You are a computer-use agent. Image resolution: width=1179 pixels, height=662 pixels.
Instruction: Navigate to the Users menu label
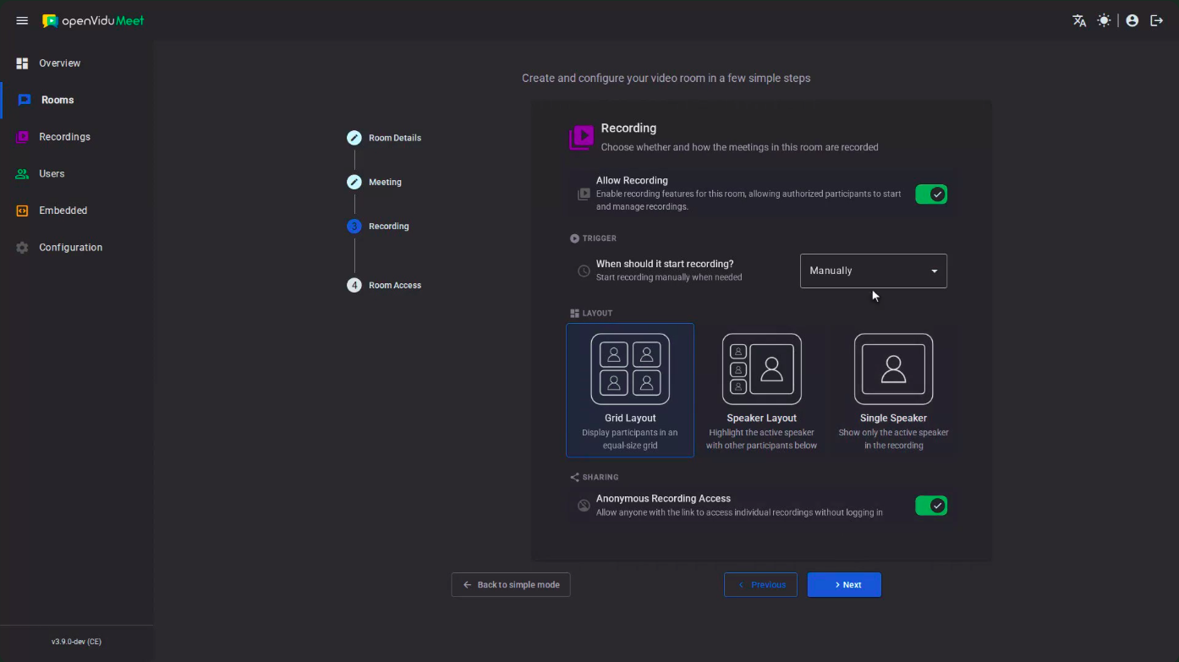(52, 173)
